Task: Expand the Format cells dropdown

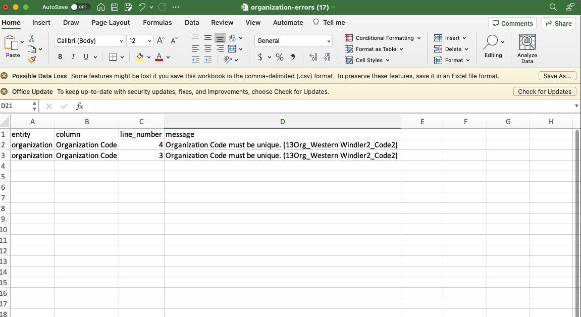Action: pos(468,60)
